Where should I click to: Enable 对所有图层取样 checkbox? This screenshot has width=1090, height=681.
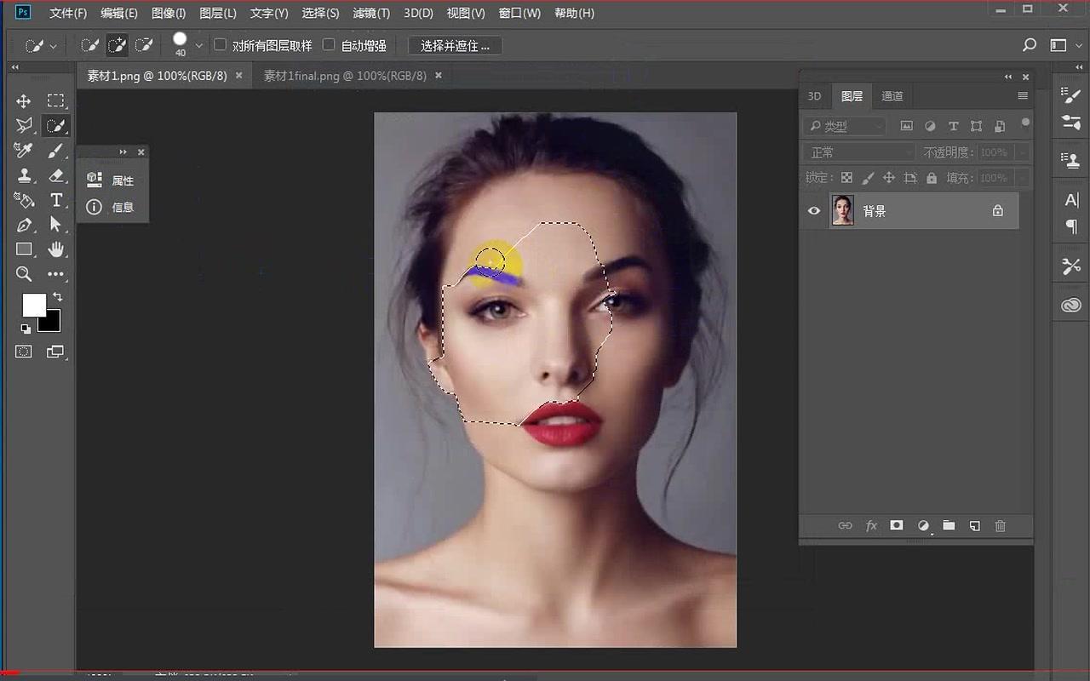(220, 44)
